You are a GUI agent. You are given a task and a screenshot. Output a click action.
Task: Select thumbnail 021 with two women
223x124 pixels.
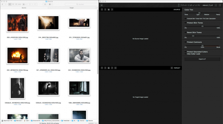48,55
